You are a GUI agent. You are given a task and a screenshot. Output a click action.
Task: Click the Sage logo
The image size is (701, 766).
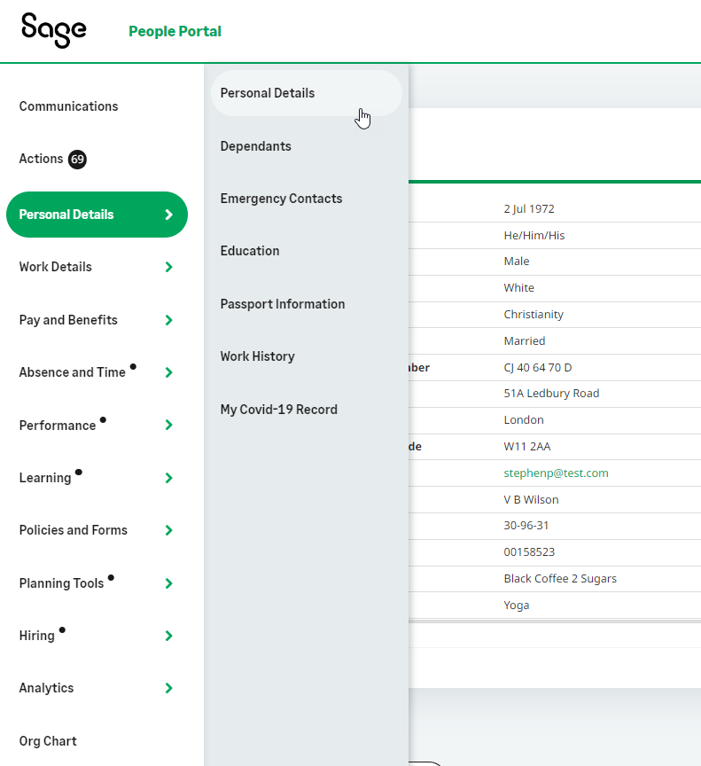pos(54,30)
